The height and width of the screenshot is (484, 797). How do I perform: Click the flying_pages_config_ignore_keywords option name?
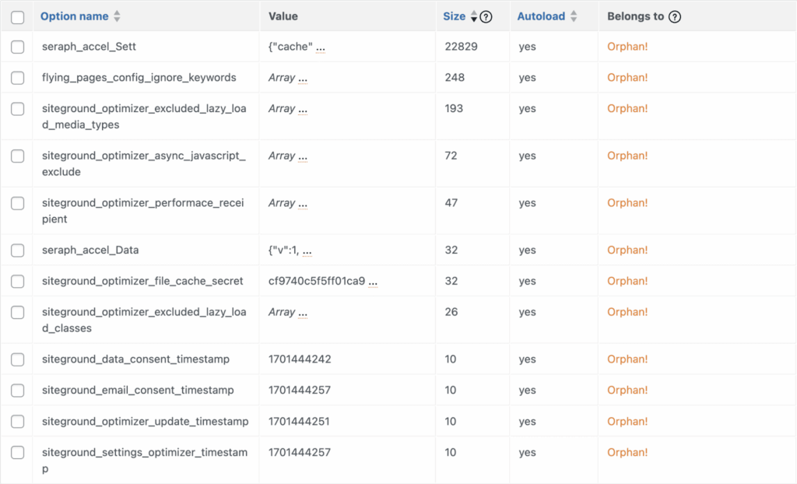139,77
